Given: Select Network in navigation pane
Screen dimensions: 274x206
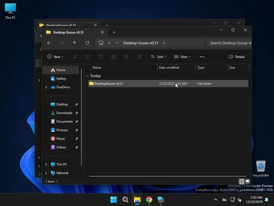Looking at the screenshot, I should (x=60, y=173).
